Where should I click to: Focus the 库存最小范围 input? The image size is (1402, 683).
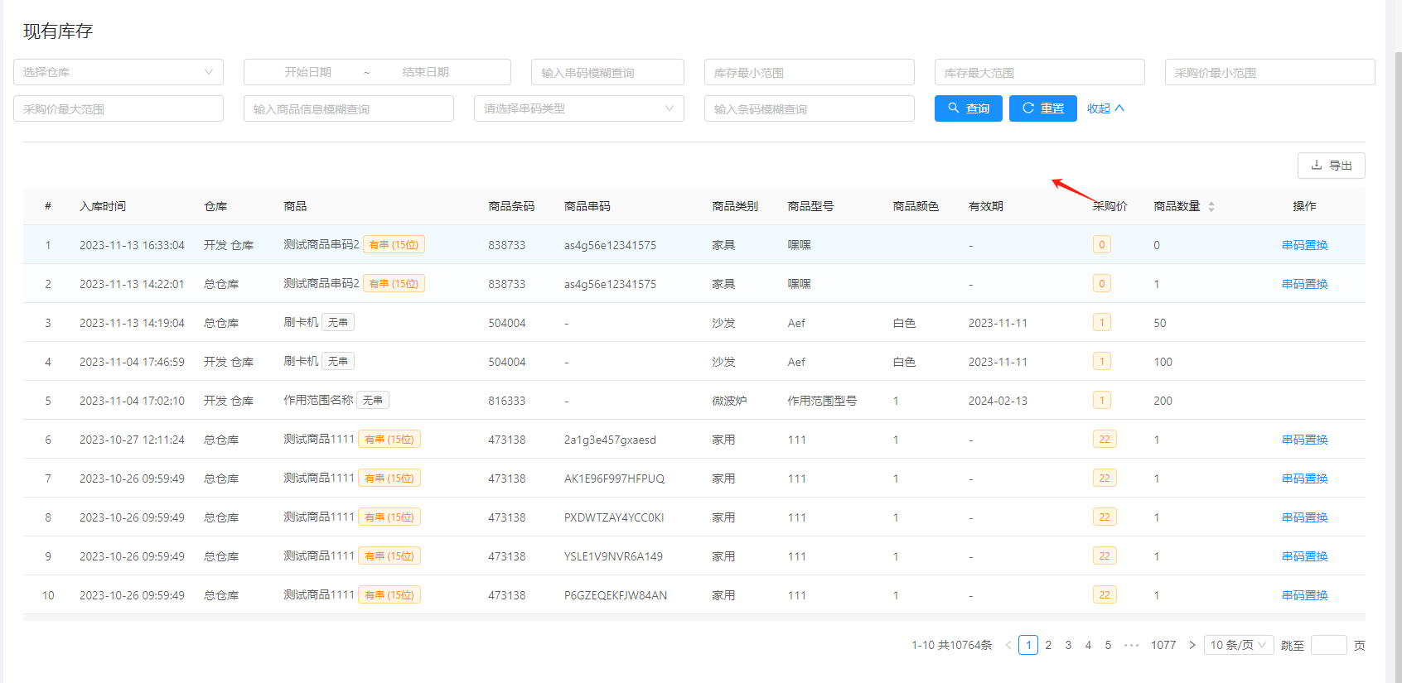(809, 72)
